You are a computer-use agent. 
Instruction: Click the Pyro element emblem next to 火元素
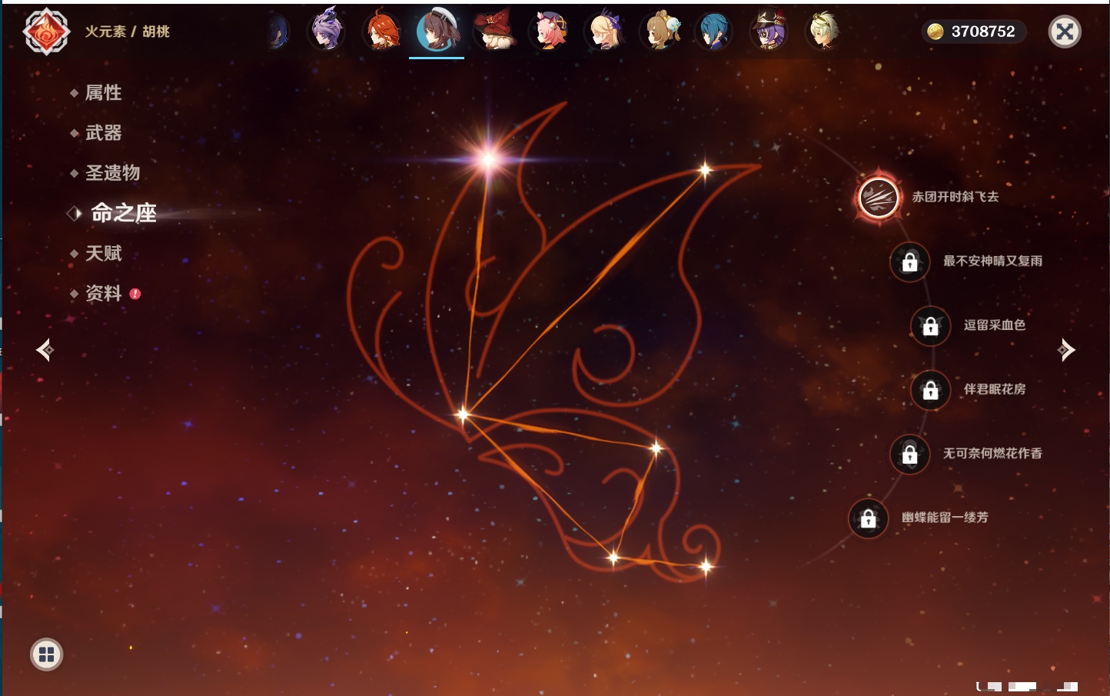[46, 32]
